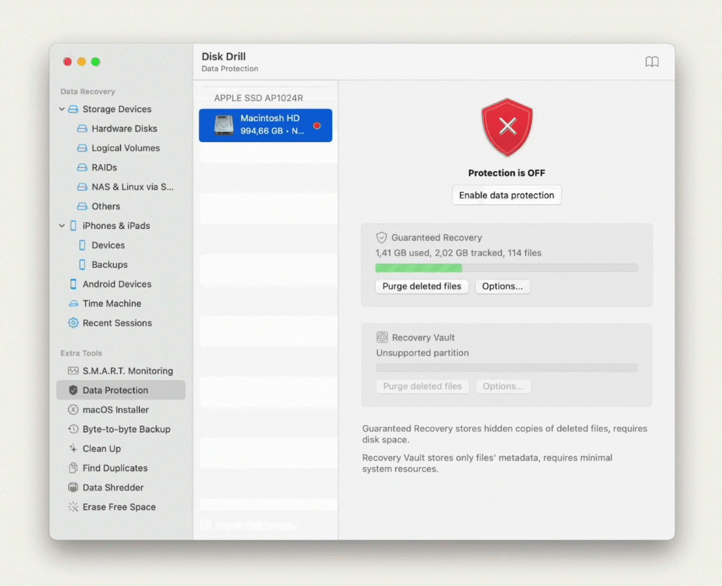
Task: Click the Clean Up sparkle icon
Action: 73,449
